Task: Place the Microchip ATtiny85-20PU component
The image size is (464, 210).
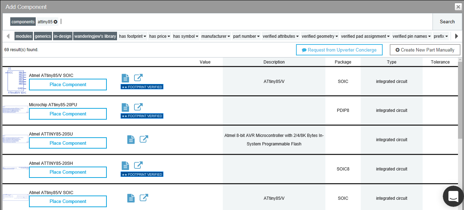Action: (68, 114)
